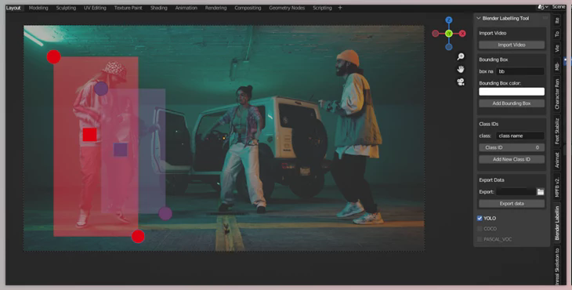Viewport: 572px width, 290px height.
Task: Collapse the Blender Labelling Tool panel
Action: 479,18
